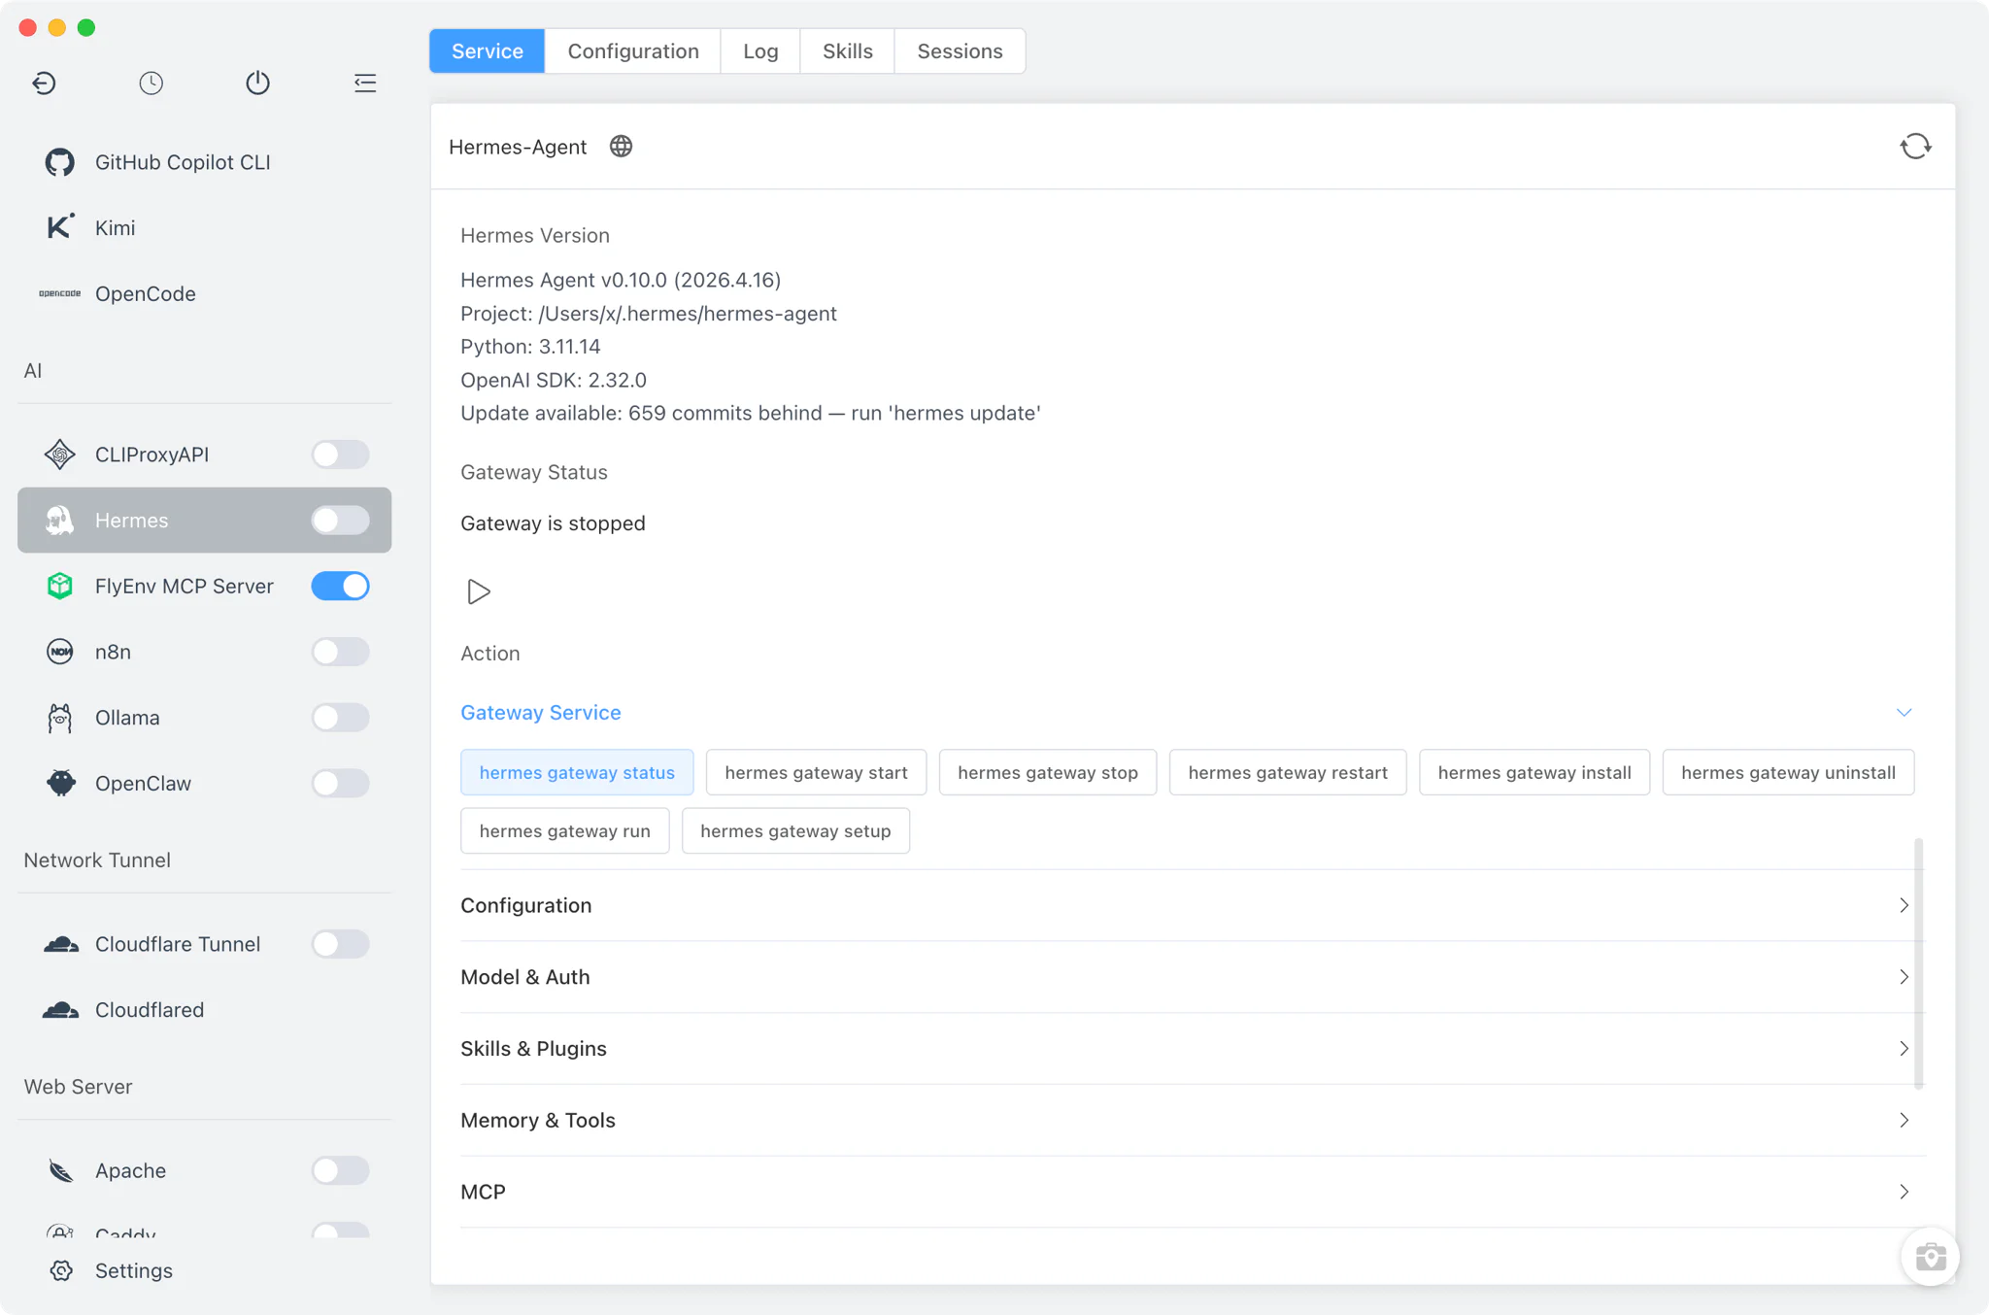Expand the Memory & Tools chevron
The width and height of the screenshot is (1989, 1315).
[1904, 1121]
